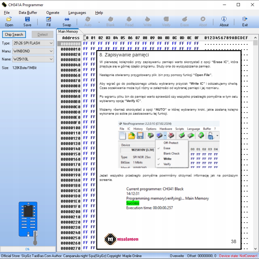Click the hex view vertical scrollbar
259x259 pixels.
(255, 145)
